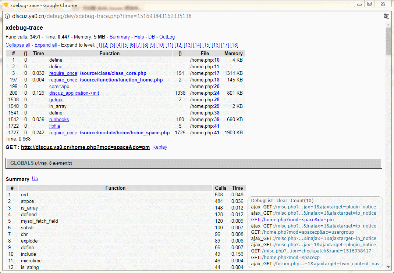
Task: Expand trace to level [1]
Action: 99,45
